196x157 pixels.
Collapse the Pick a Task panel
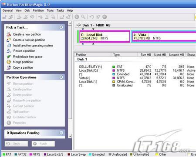(61, 27)
